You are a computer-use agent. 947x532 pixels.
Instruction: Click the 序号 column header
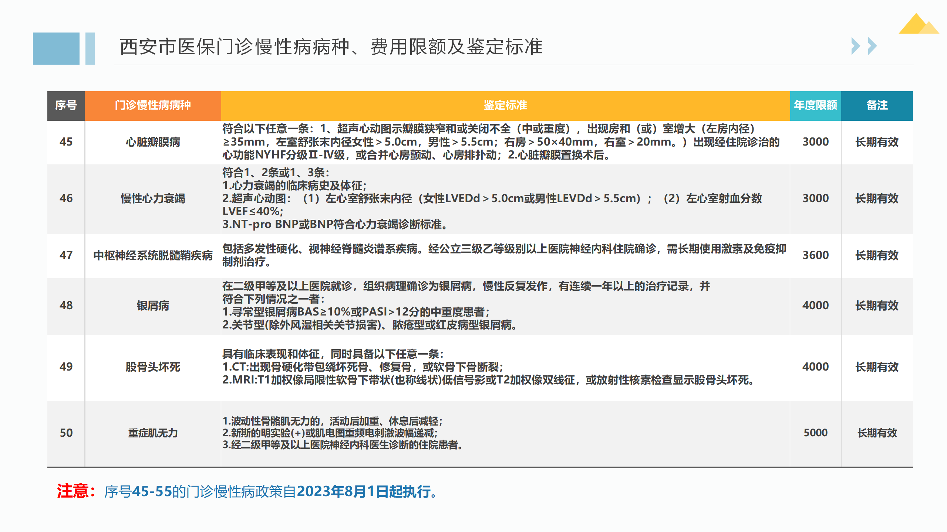point(66,106)
